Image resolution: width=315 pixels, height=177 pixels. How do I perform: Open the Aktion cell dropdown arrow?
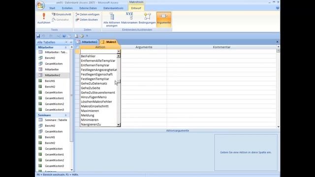pyautogui.click(x=119, y=52)
